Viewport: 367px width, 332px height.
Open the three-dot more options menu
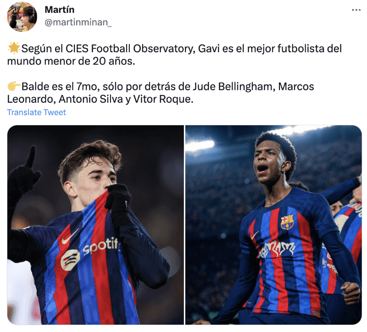click(x=356, y=10)
